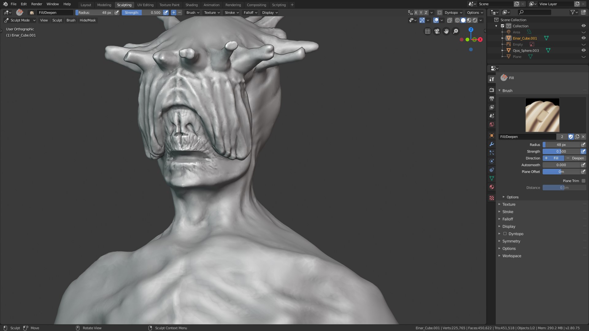Toggle the perspective/orthographic grid icon
The image size is (589, 331).
427,31
